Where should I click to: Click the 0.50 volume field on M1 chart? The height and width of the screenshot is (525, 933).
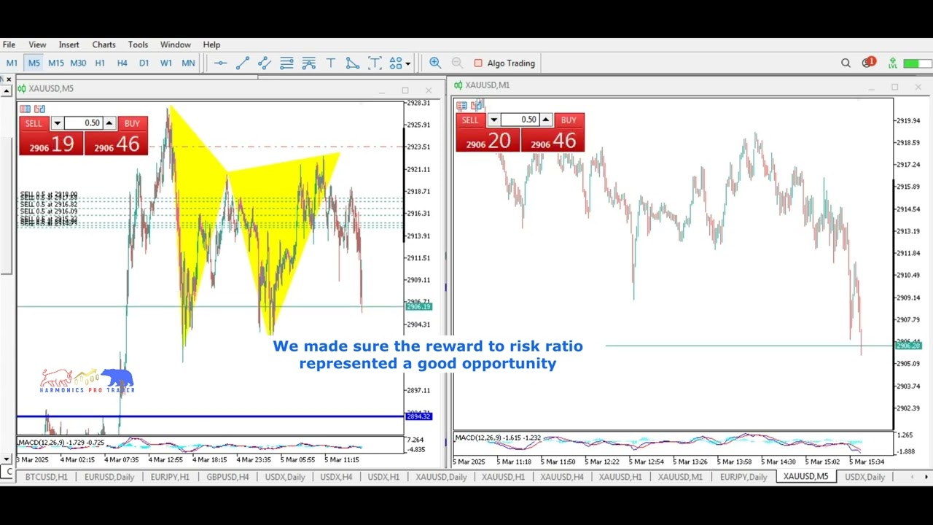(x=520, y=120)
